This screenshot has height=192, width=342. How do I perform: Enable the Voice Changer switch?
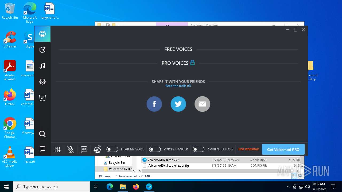[155, 149]
